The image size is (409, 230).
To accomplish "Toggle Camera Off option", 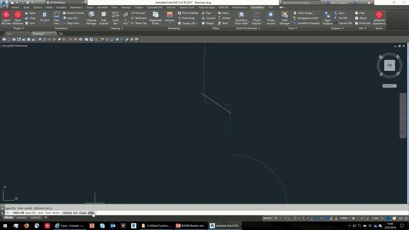I will click(x=343, y=23).
